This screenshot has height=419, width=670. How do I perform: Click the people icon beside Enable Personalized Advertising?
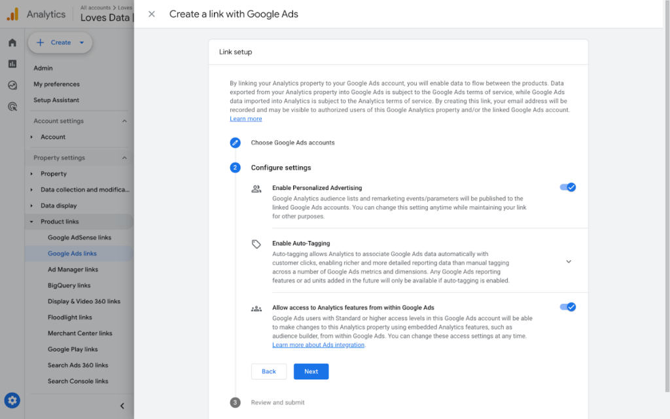pyautogui.click(x=256, y=189)
